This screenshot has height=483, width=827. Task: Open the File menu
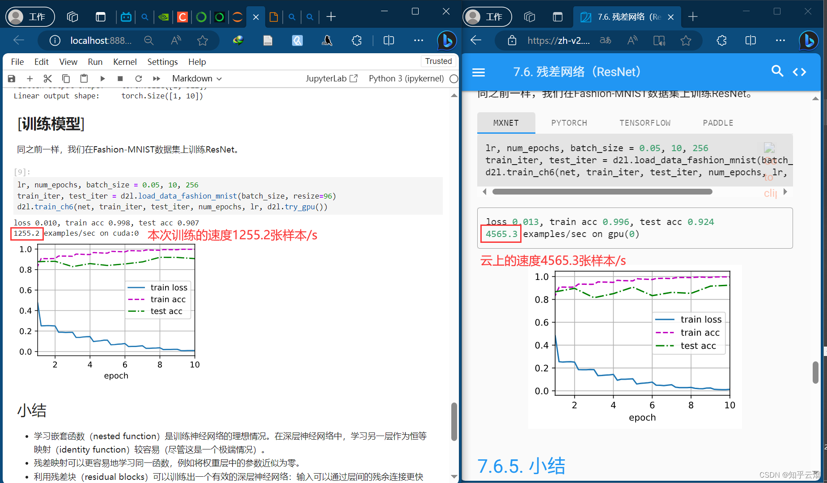click(17, 62)
